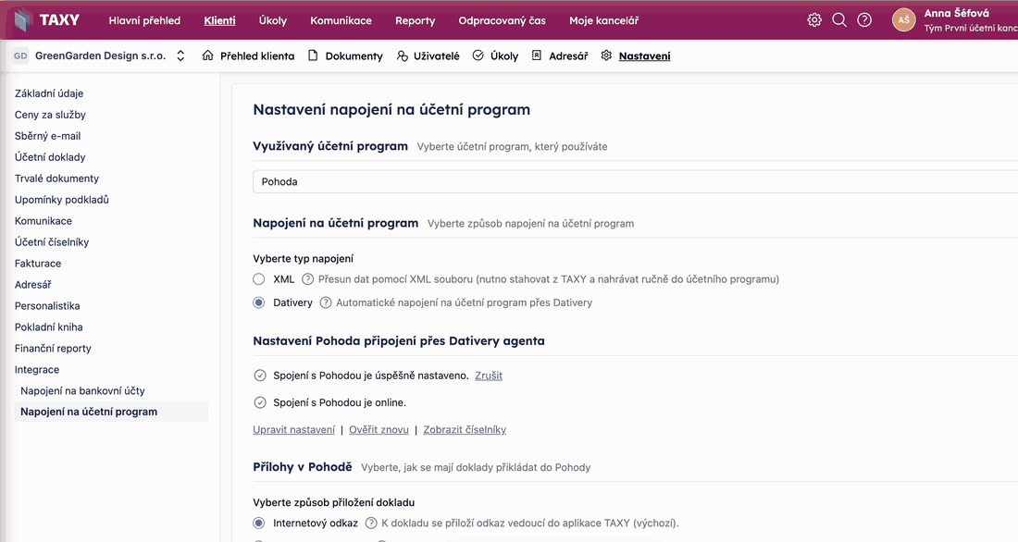The image size is (1018, 542).
Task: Switch to Nastavení tab
Action: point(645,55)
